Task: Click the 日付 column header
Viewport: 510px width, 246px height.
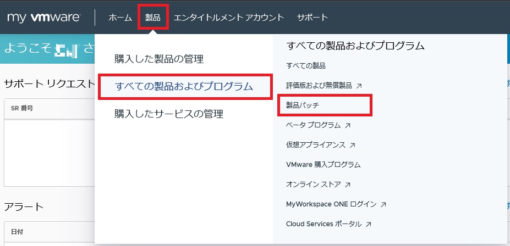Action: tap(17, 232)
